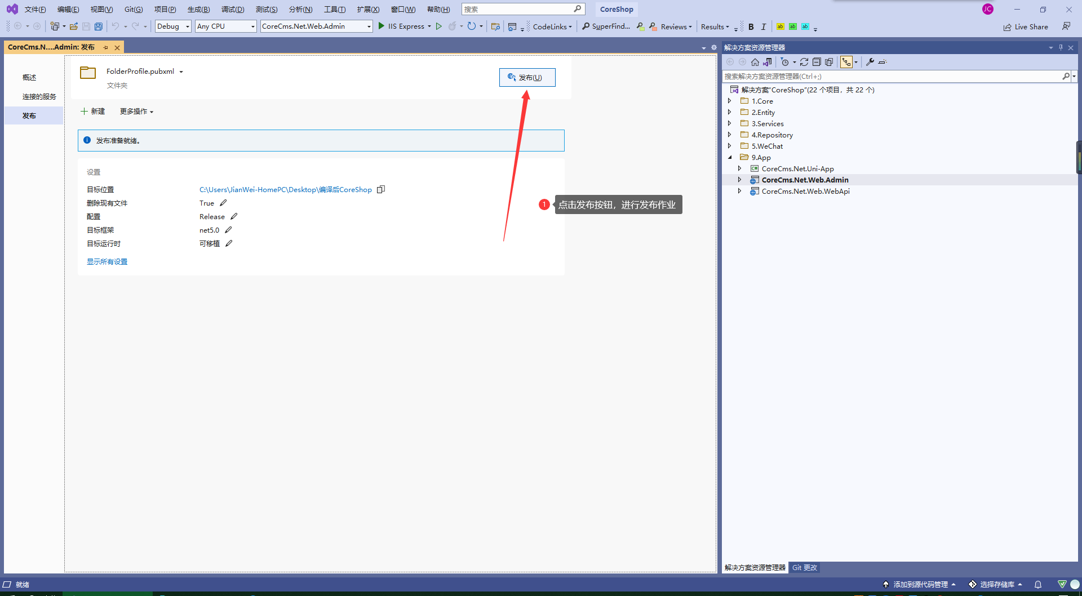The width and height of the screenshot is (1082, 596).
Task: Click the 发布(U) publish button
Action: pos(527,77)
